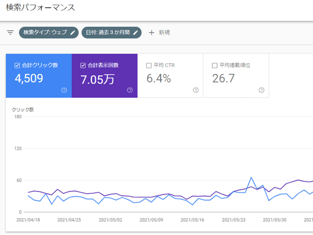Open the 日付: 過去 3 か月間 filter chip

point(108,33)
